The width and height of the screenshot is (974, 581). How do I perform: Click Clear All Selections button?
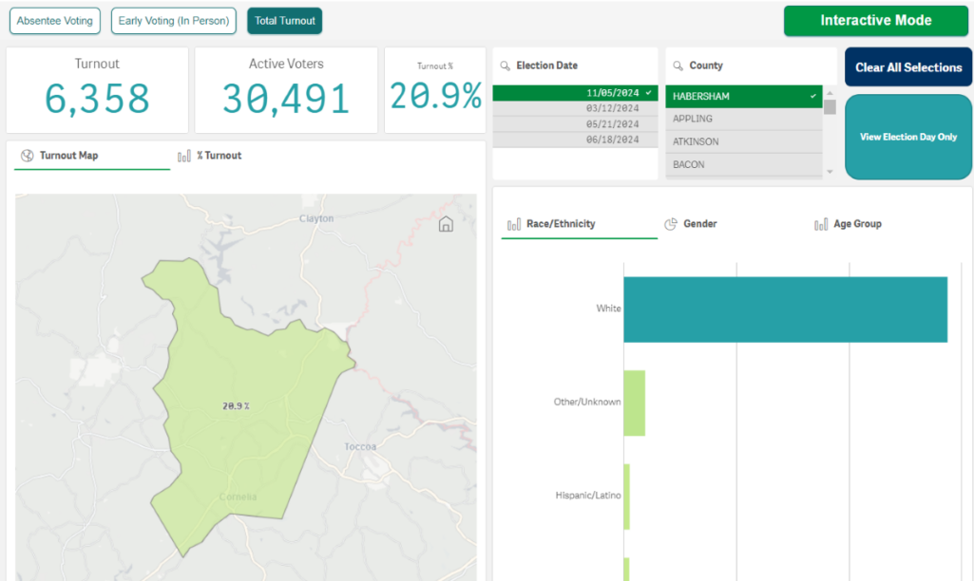907,67
